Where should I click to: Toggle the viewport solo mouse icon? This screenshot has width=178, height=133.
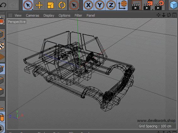[x=2, y=117]
